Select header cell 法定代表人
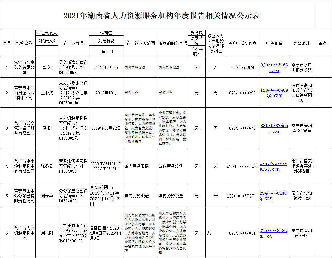The width and height of the screenshot is (332, 258). [47, 33]
